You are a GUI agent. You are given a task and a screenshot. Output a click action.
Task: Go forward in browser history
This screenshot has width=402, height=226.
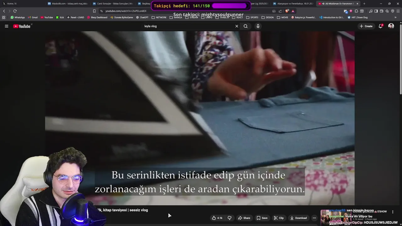(9, 11)
